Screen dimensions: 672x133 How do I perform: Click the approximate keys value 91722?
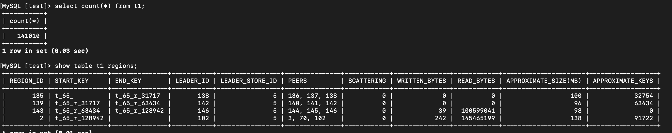coord(644,118)
